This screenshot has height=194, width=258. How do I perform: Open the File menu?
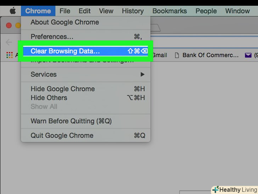coord(65,11)
